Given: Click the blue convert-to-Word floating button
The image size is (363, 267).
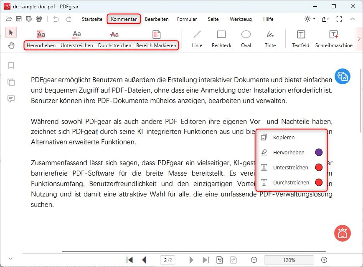Looking at the screenshot, I should pos(343,76).
